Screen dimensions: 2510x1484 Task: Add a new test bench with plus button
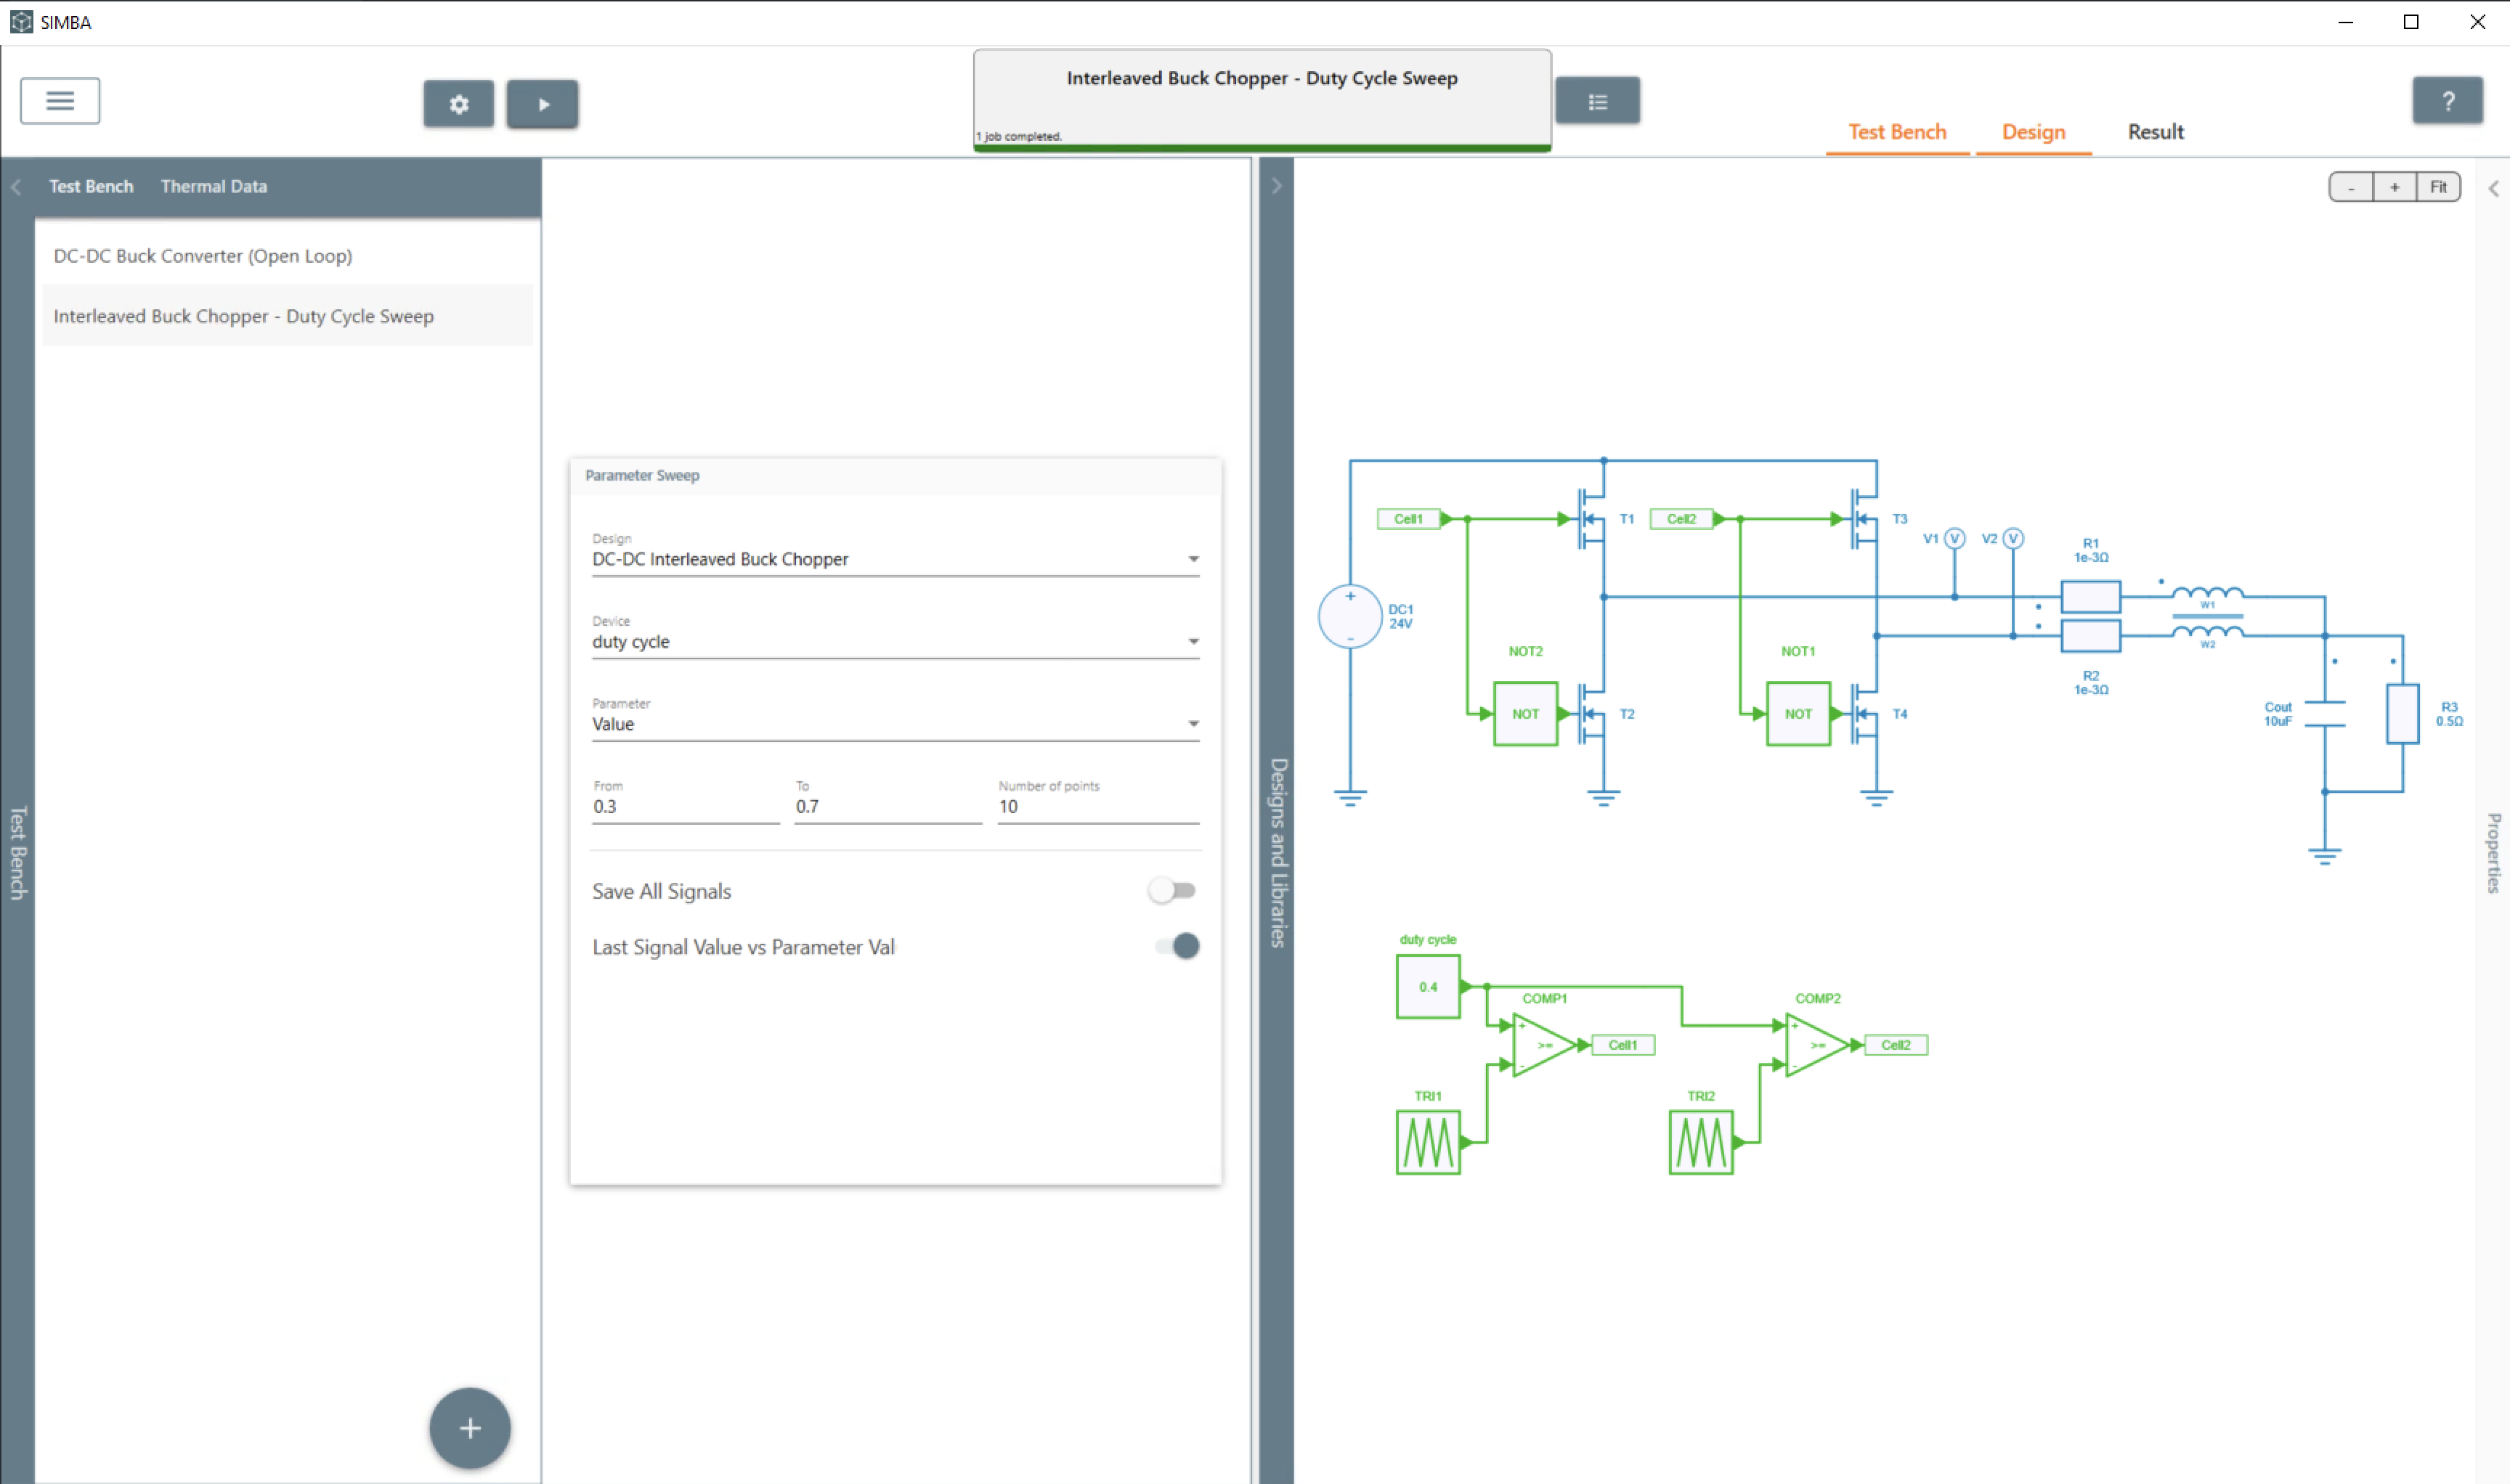point(470,1428)
